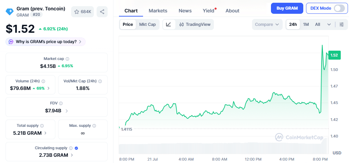Click the infinity max supply value
This screenshot has width=349, height=163.
point(83,133)
